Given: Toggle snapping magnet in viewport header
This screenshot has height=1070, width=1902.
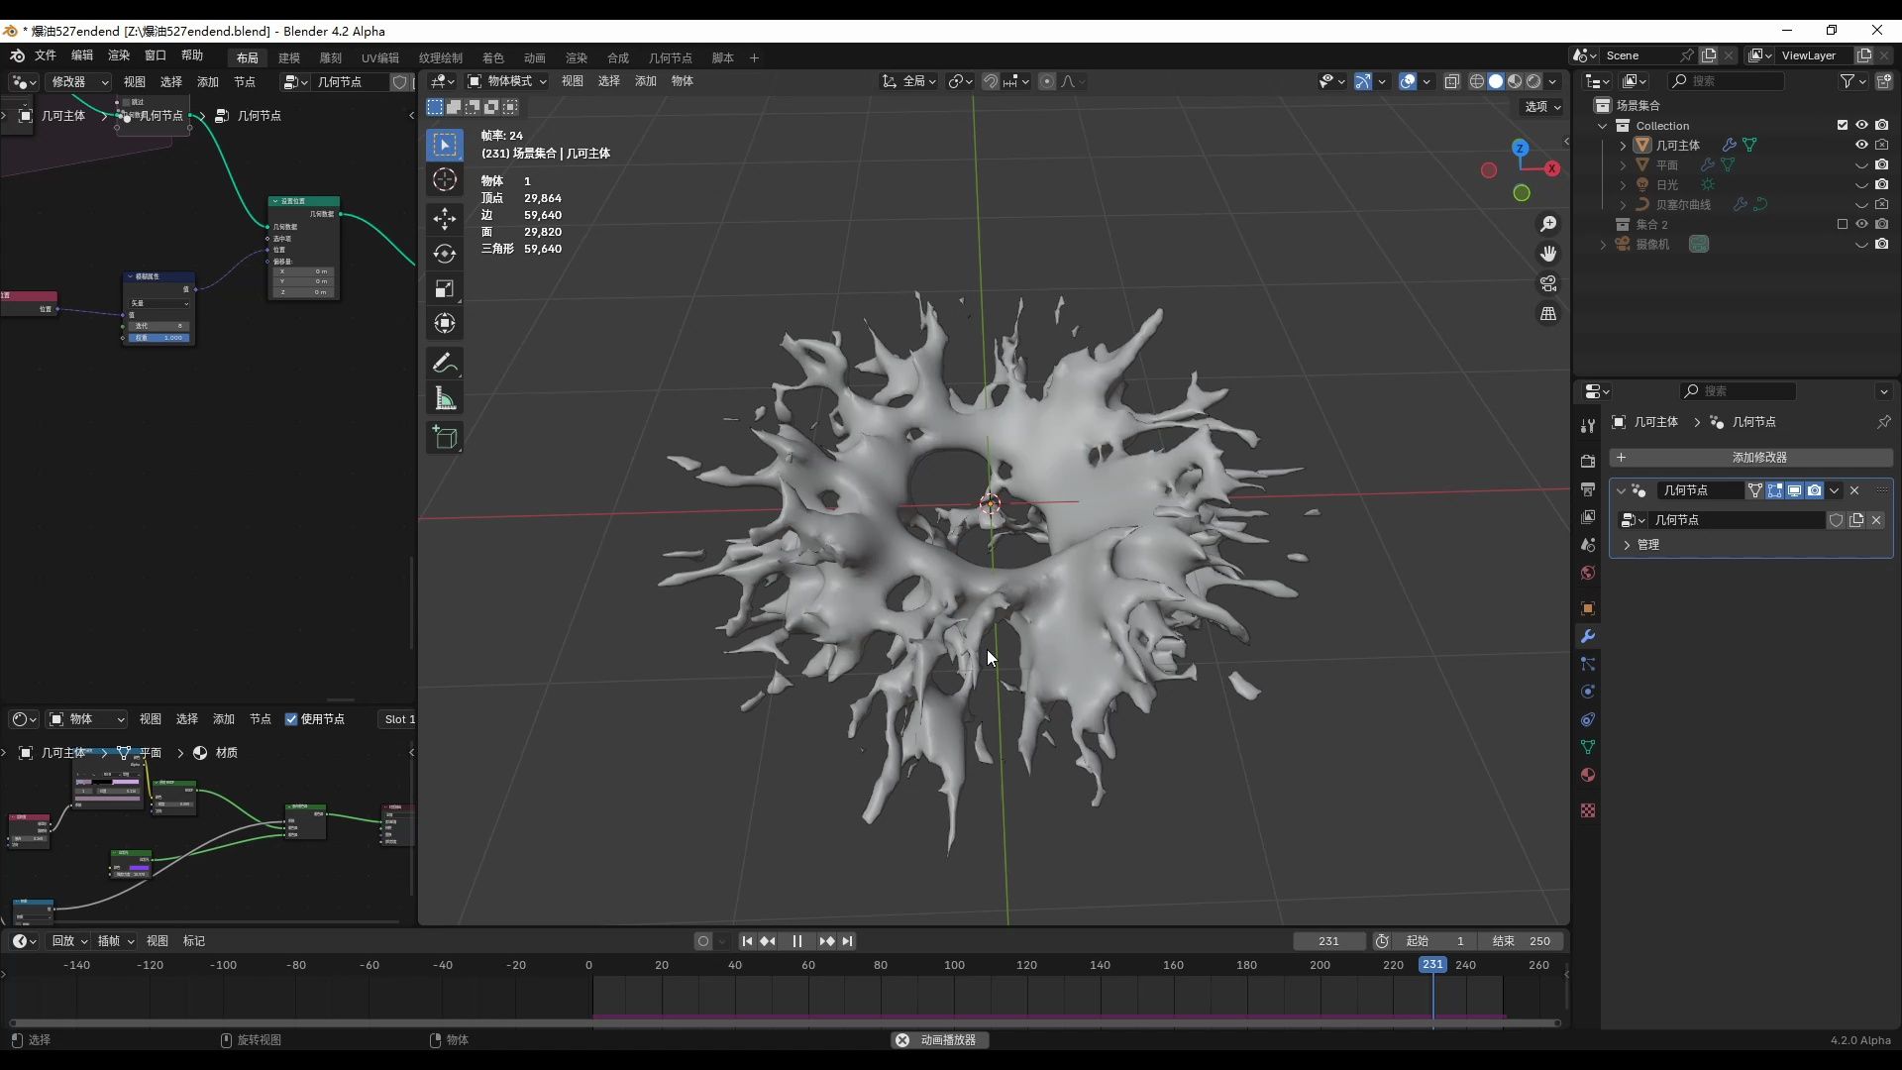Looking at the screenshot, I should (x=990, y=81).
